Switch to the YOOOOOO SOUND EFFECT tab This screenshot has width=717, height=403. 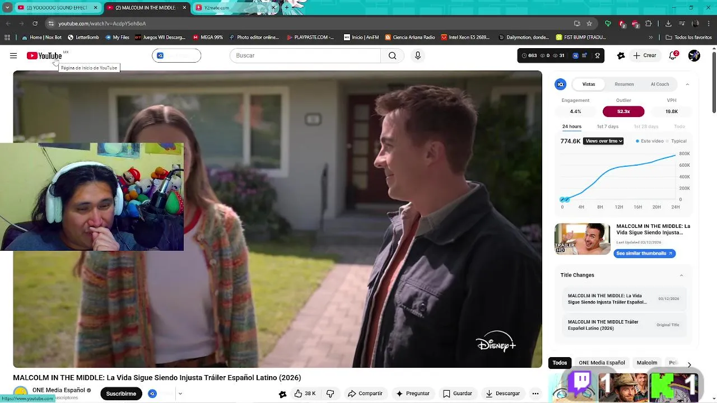(57, 8)
